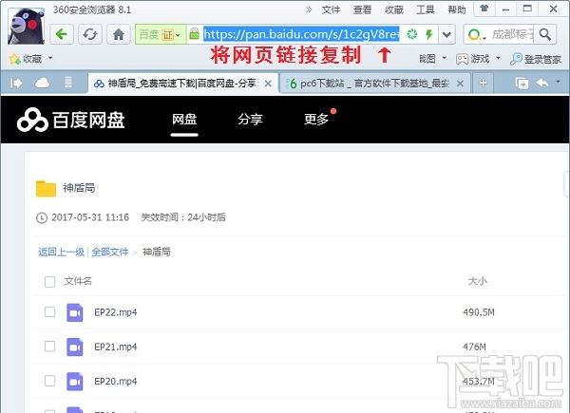
Task: Click the 2017-05-31 11:16 timestamp
Action: [x=90, y=217]
